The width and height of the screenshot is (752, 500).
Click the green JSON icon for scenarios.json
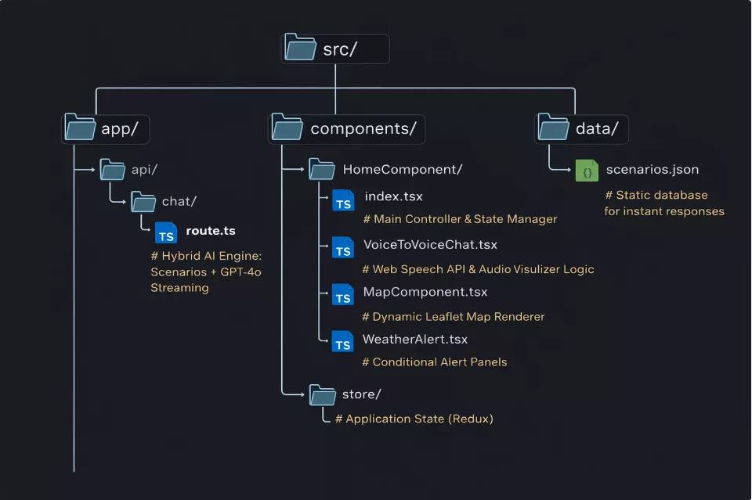point(586,169)
